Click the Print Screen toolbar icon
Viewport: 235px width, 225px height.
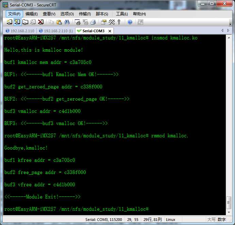78,22
